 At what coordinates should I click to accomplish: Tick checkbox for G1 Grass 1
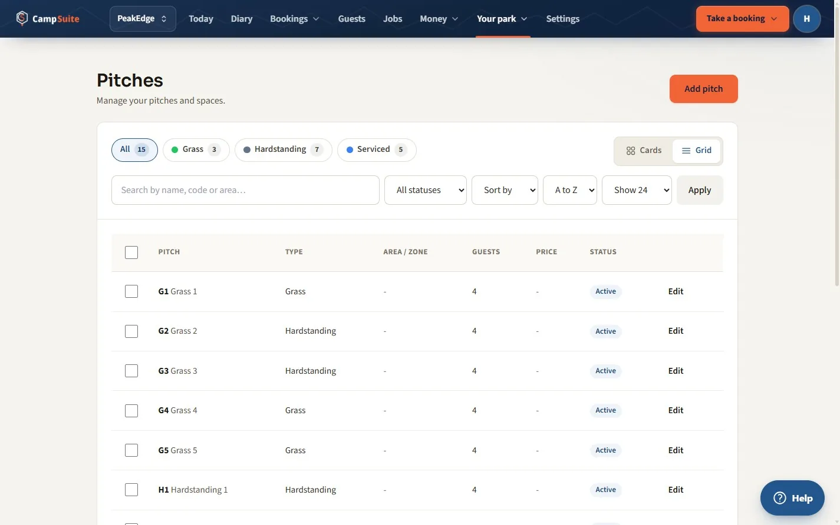click(x=131, y=291)
